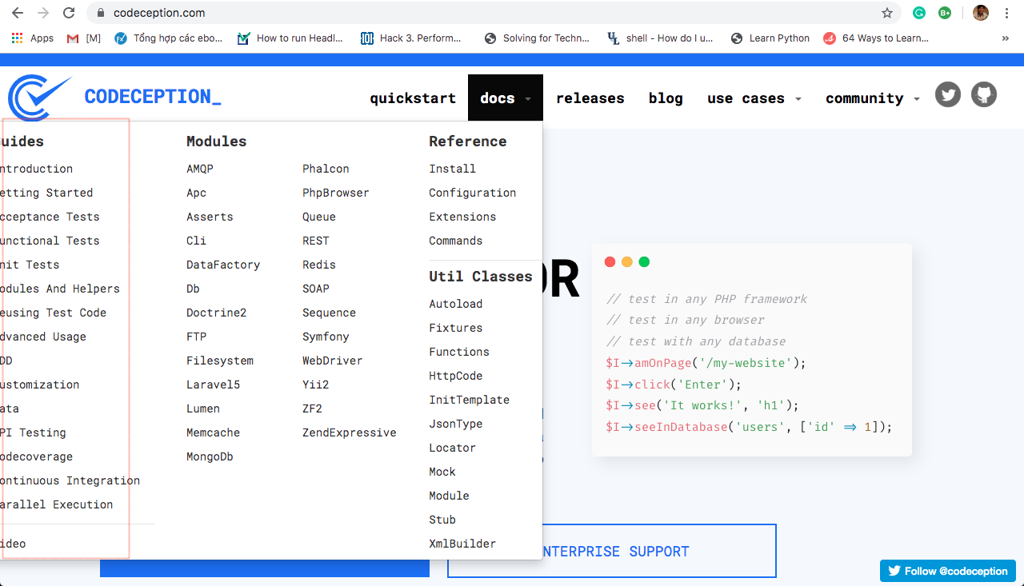The height and width of the screenshot is (586, 1024).
Task: Click the Grammarly extension icon
Action: [x=918, y=13]
